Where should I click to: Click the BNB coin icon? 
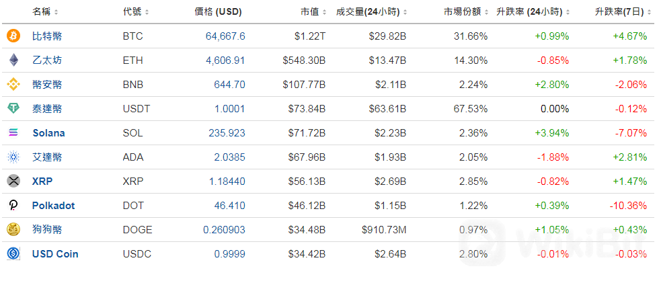click(13, 85)
